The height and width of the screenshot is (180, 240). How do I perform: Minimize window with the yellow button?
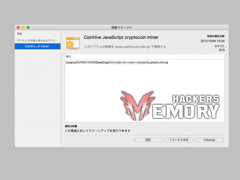pos(23,27)
